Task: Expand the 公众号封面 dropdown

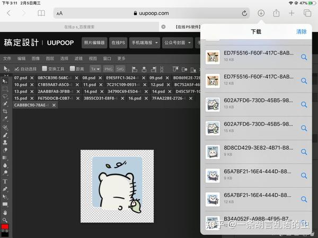Action: click(x=178, y=43)
